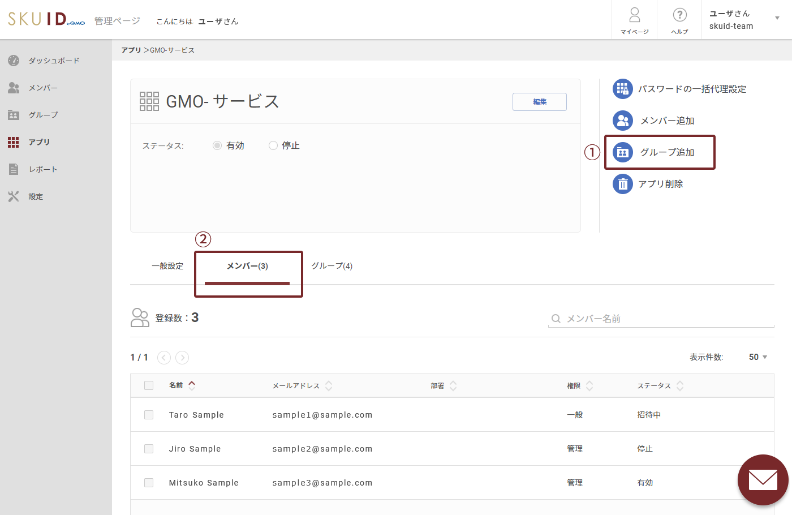Click email sample3@sample.com
This screenshot has width=792, height=515.
(x=322, y=483)
